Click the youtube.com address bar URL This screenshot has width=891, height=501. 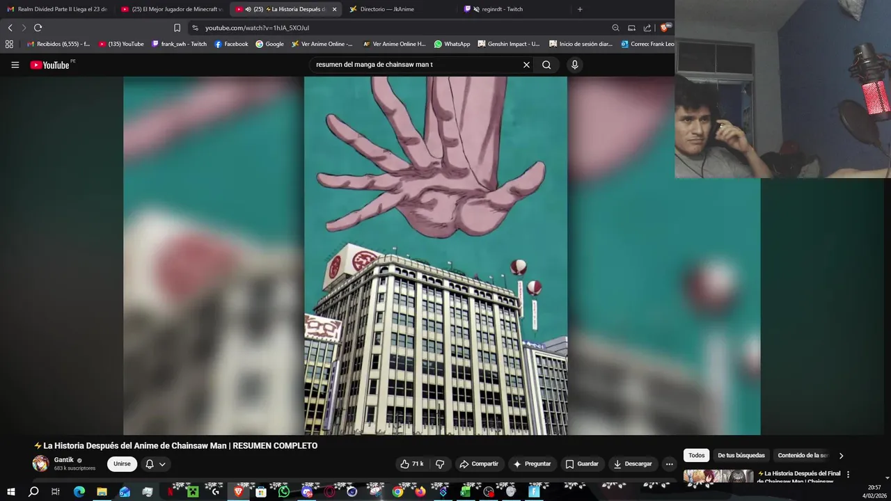[257, 28]
